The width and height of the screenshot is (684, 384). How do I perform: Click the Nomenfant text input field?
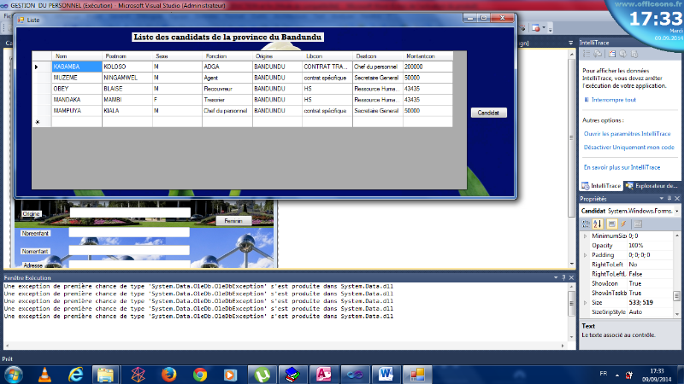(129, 250)
